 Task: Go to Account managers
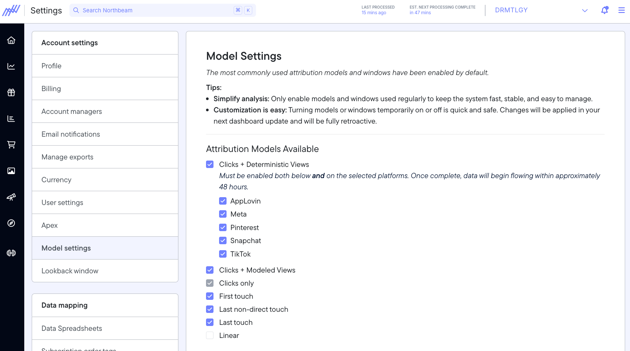[x=105, y=111]
